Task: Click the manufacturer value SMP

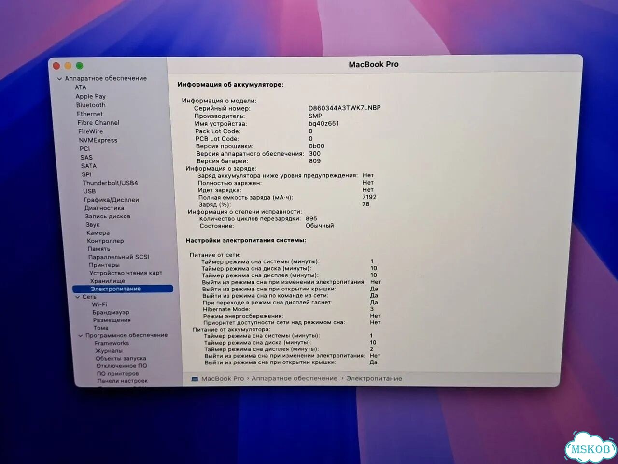Action: (315, 116)
